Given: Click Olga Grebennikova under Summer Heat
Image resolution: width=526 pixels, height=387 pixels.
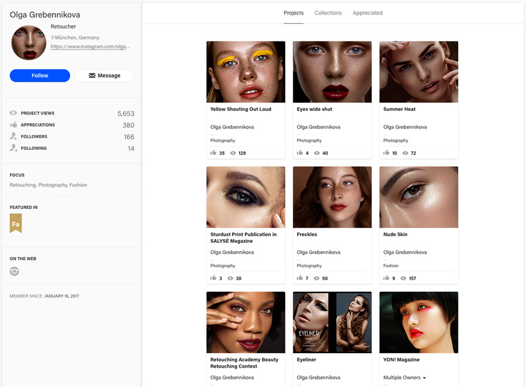Looking at the screenshot, I should 405,127.
